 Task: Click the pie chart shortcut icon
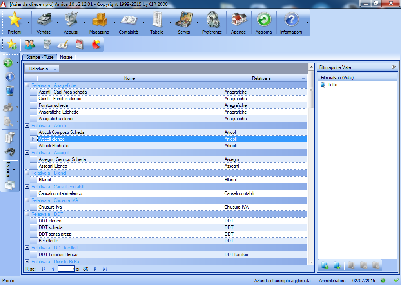[x=96, y=45]
